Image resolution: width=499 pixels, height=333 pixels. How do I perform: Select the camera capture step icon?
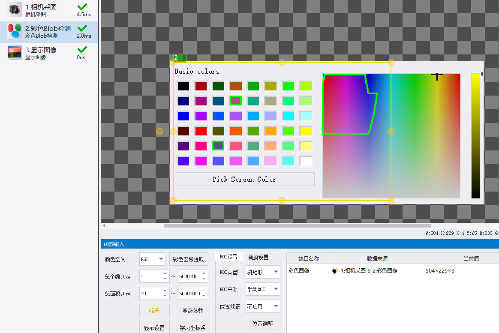click(x=15, y=9)
